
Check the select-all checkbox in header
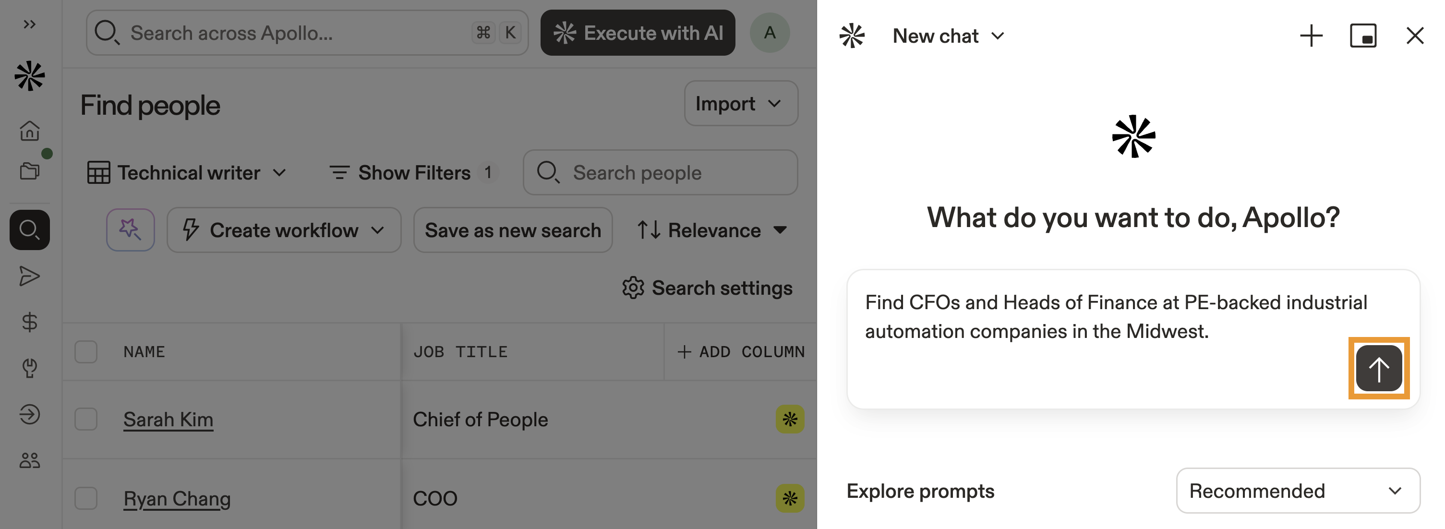click(x=86, y=352)
